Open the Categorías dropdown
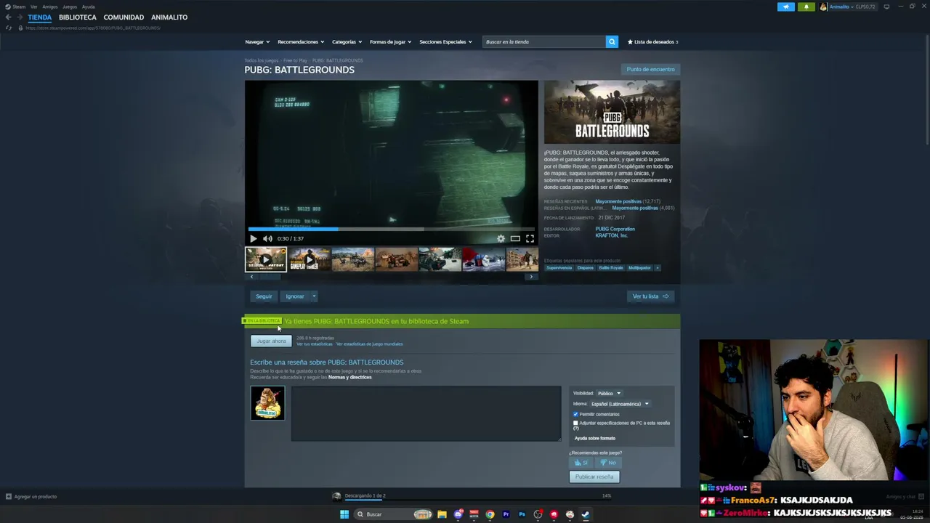The image size is (930, 523). (x=347, y=41)
